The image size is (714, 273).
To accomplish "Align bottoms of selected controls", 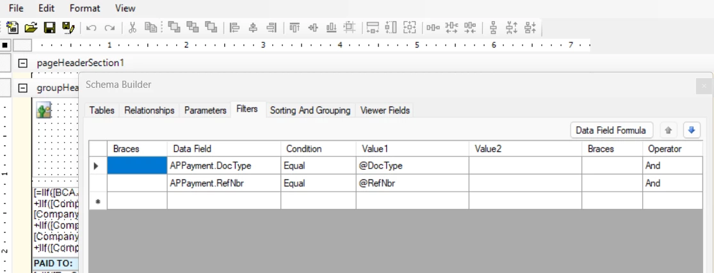I will 331,28.
